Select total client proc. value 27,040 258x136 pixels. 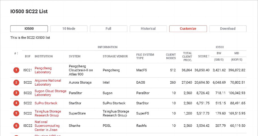(x=187, y=82)
